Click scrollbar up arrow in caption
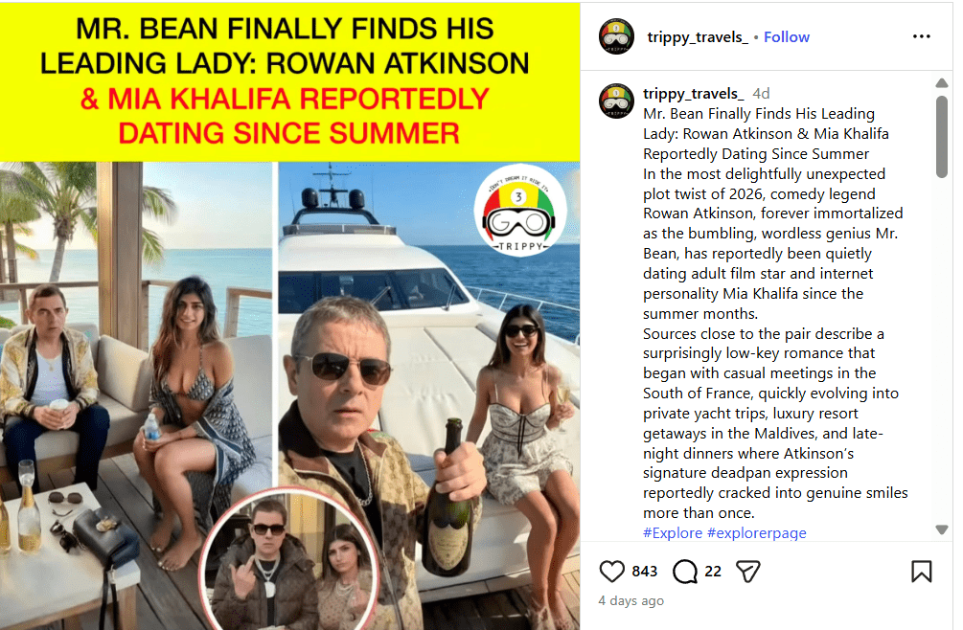 (x=942, y=82)
